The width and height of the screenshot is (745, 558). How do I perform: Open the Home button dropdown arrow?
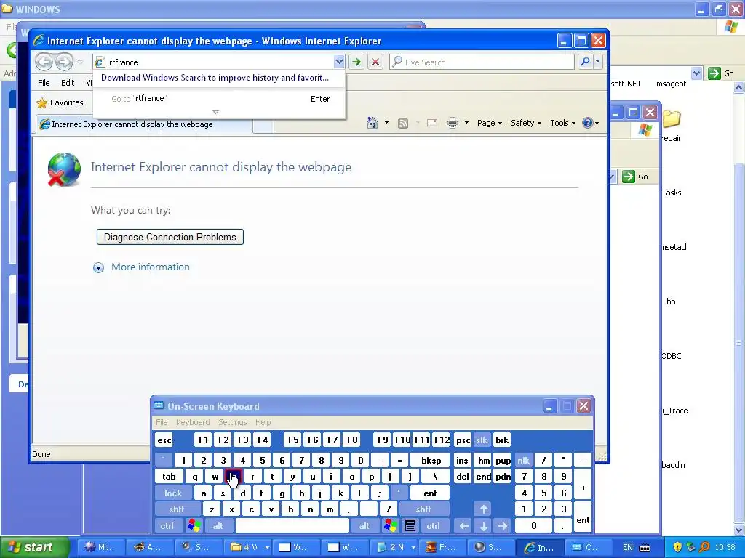tap(386, 123)
